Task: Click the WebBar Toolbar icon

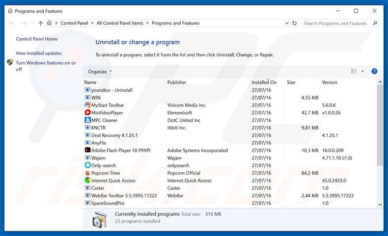Action: 87,195
